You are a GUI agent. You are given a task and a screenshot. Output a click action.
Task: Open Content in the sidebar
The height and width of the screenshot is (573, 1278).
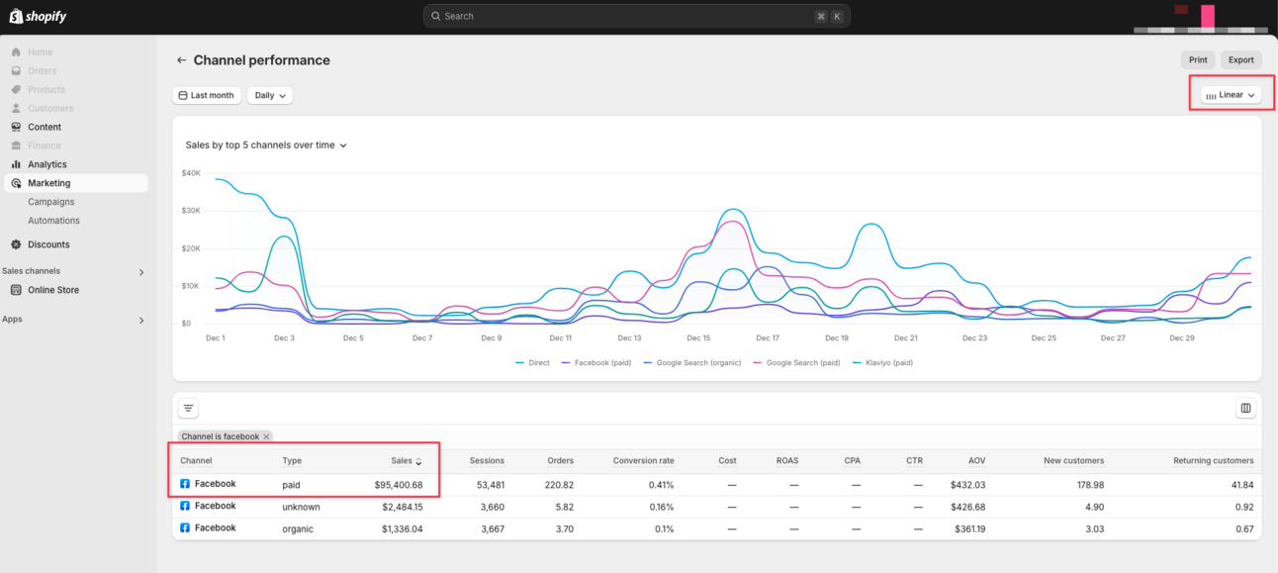click(x=45, y=128)
